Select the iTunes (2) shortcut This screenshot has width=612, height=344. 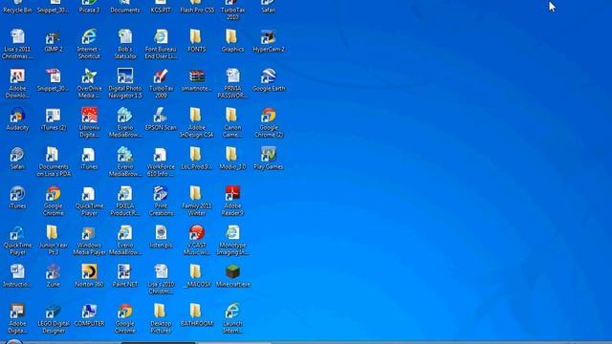54,118
